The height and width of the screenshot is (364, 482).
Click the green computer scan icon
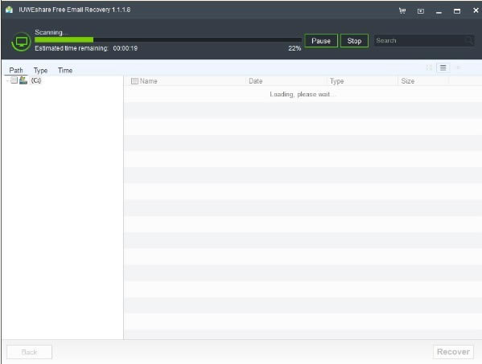pyautogui.click(x=21, y=42)
